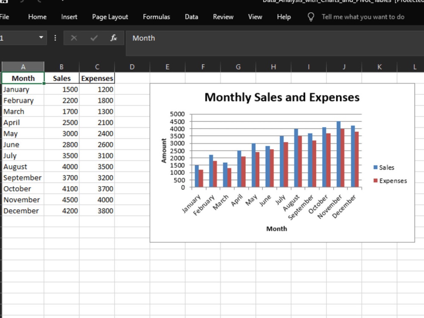Select the blue Sales legend marker

click(x=375, y=167)
